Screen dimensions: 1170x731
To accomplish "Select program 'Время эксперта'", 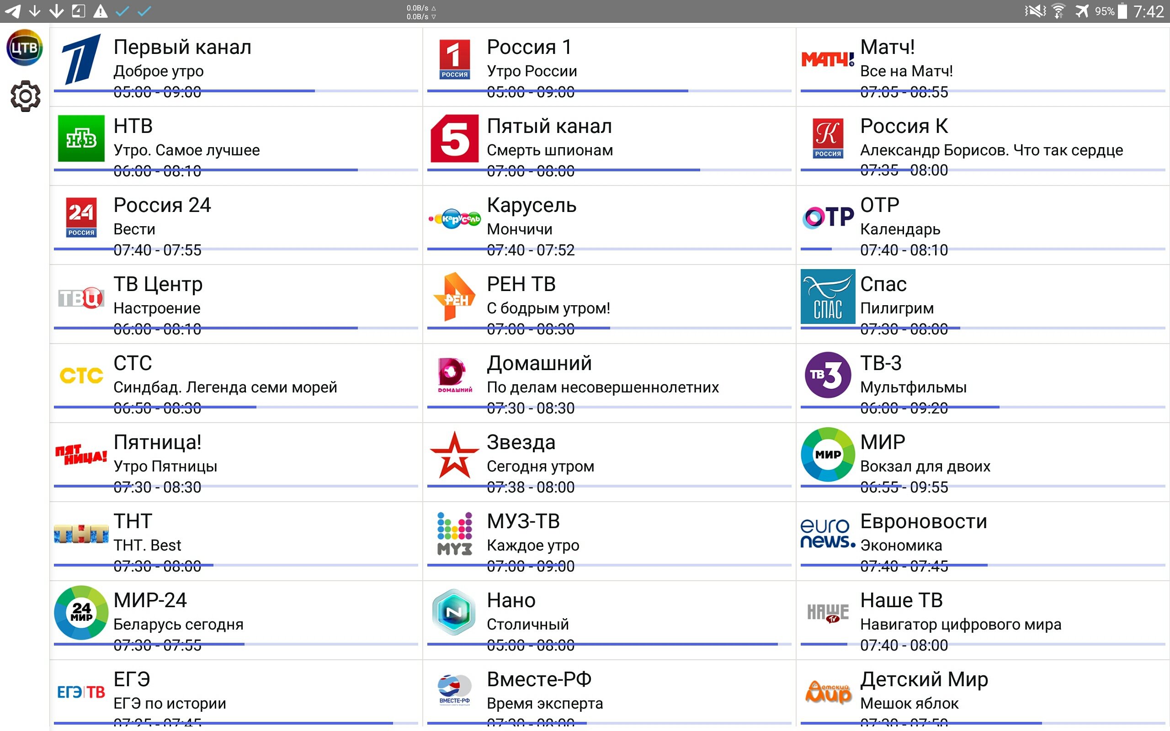I will coord(545,704).
